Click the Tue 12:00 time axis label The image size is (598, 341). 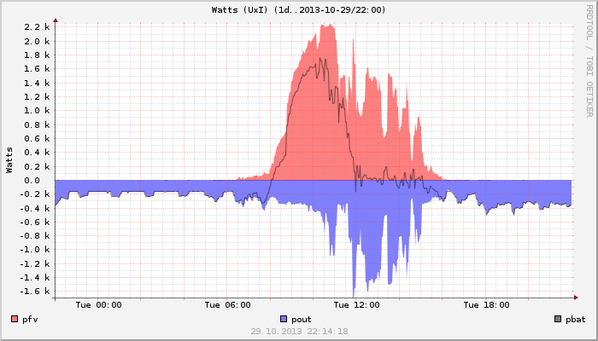tap(356, 305)
